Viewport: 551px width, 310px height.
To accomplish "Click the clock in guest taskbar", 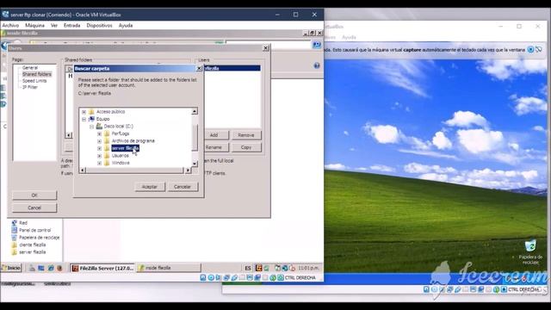I will [308, 268].
